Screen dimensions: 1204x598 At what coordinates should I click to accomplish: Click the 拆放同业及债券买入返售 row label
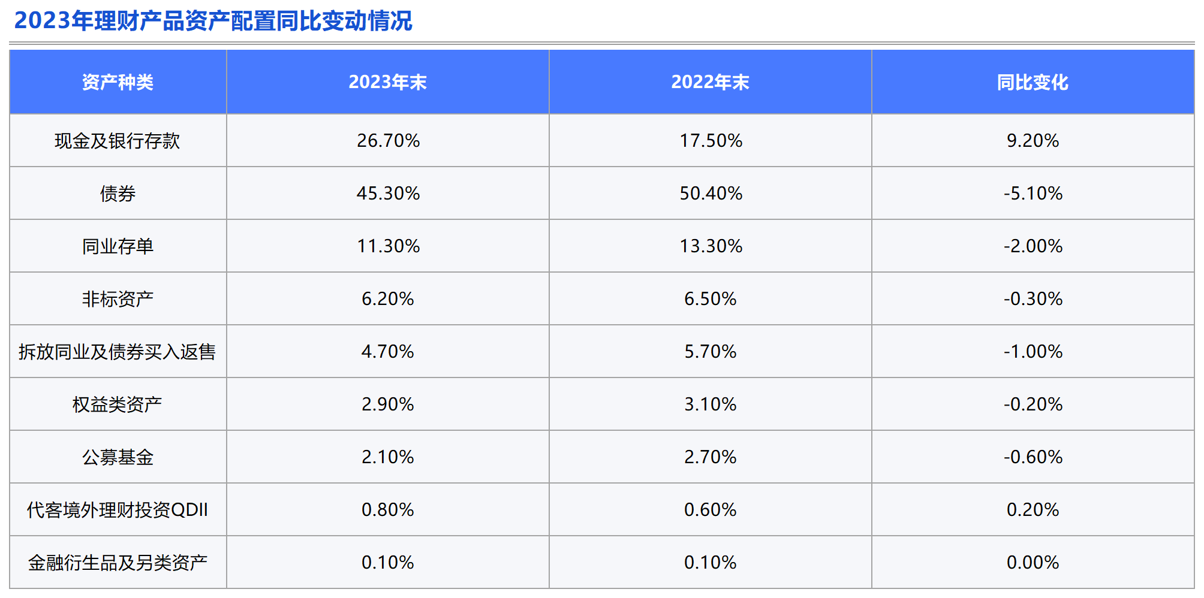118,352
